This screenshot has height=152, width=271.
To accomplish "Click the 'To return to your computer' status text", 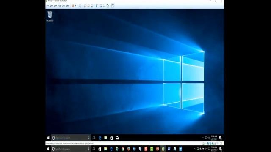I will point(69,144).
